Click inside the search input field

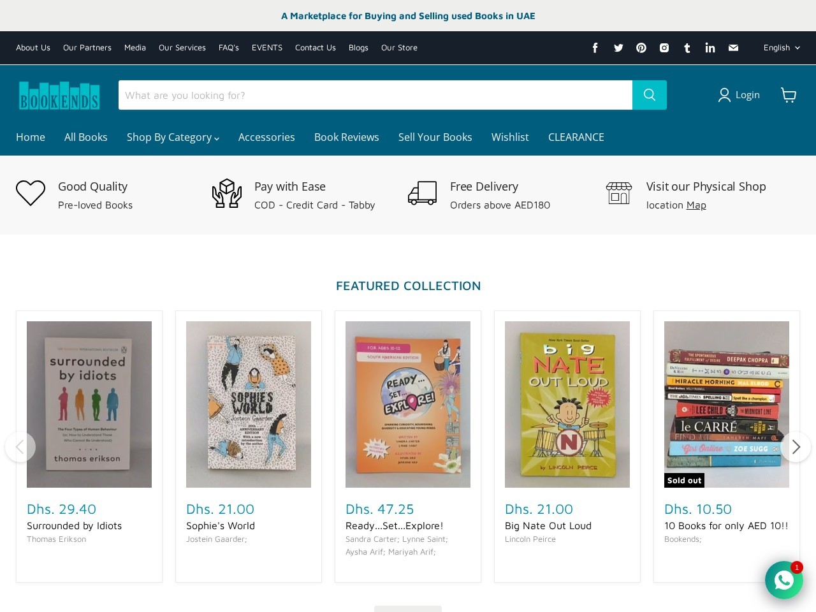coord(375,95)
